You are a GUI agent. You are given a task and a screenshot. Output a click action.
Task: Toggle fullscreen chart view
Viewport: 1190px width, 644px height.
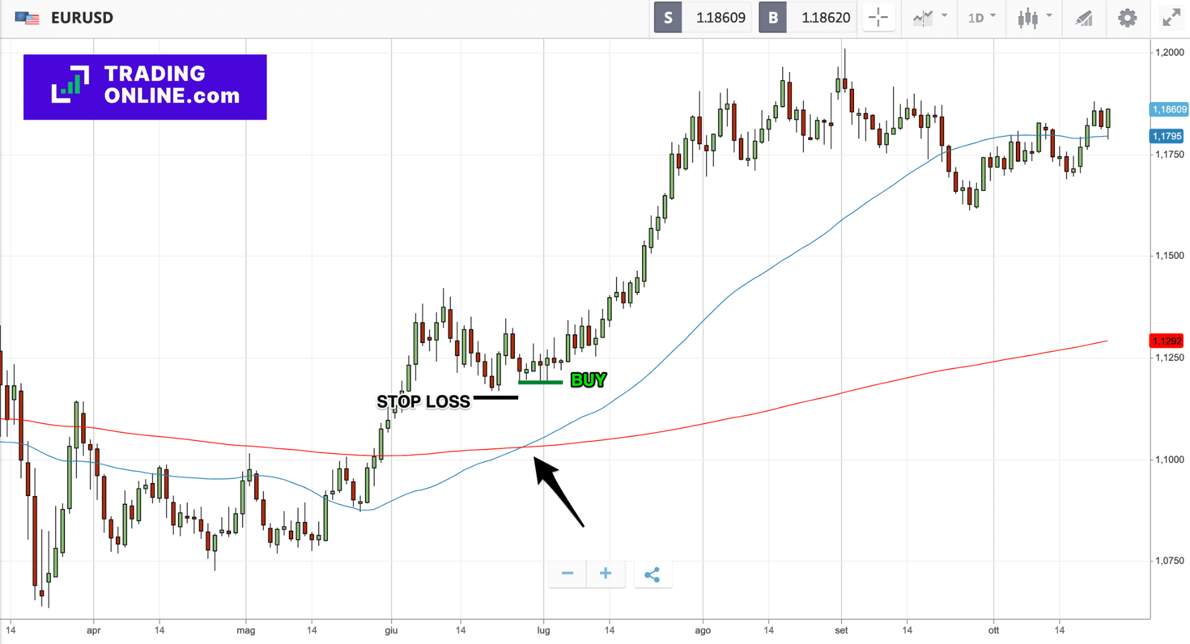coord(1170,17)
